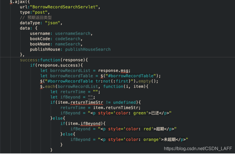Image resolution: width=235 pixels, height=154 pixels.
Task: Click the nameSearch variable
Action: pyautogui.click(x=68, y=44)
